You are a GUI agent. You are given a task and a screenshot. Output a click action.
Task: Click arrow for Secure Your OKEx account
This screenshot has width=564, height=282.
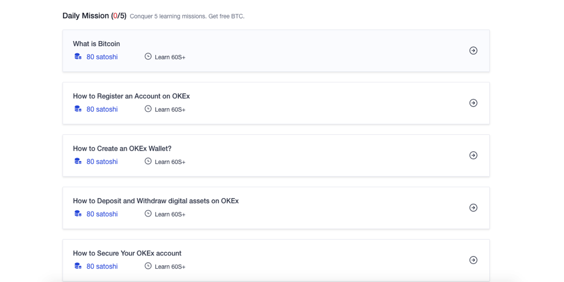(x=473, y=260)
